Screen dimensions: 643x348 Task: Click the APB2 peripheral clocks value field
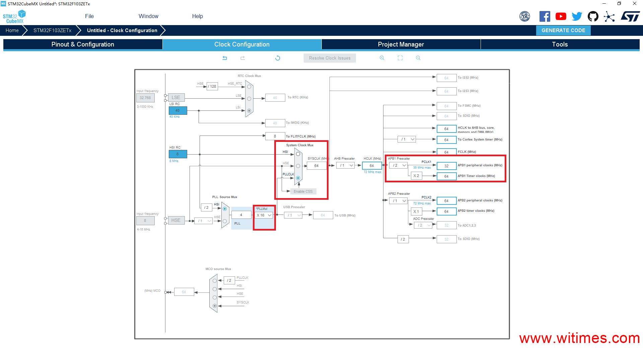pyautogui.click(x=446, y=201)
